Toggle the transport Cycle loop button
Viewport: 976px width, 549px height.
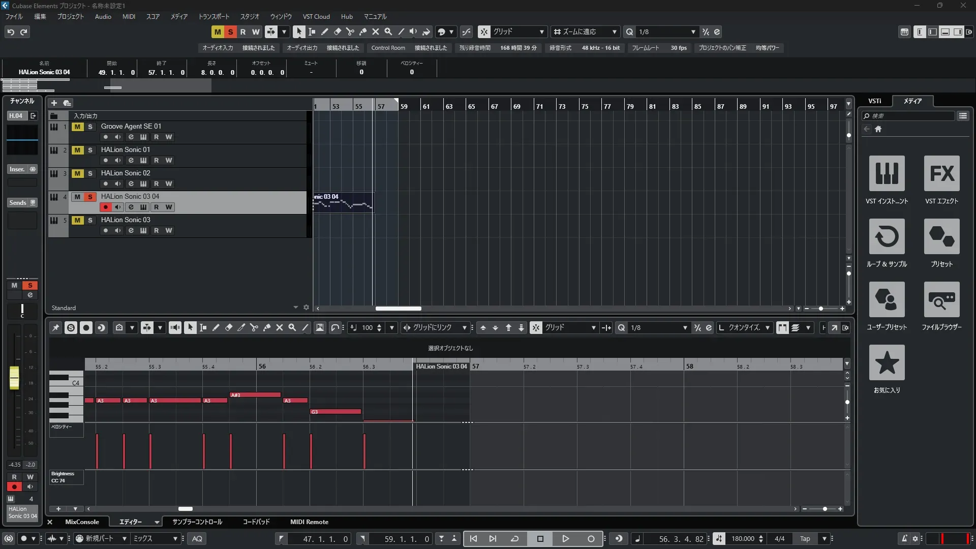[x=514, y=539]
